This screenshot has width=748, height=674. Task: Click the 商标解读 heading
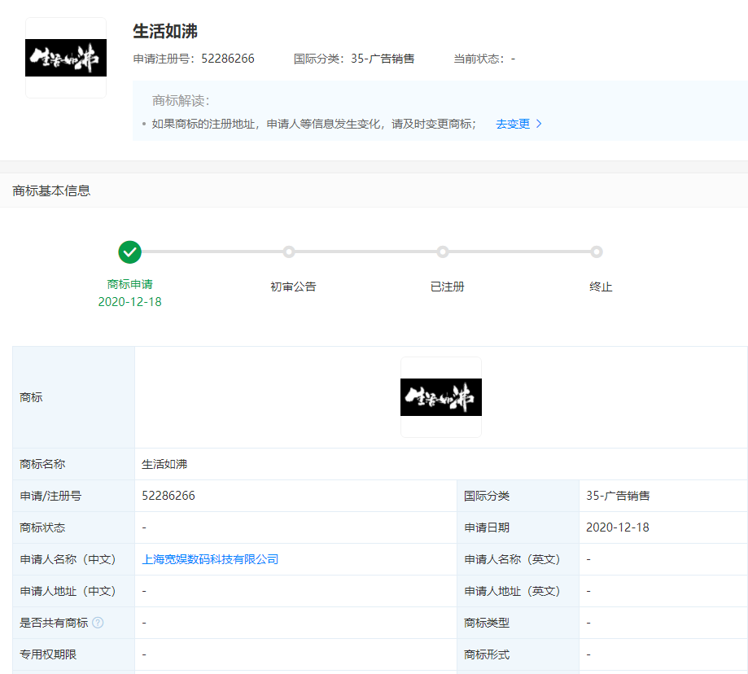coord(181,101)
